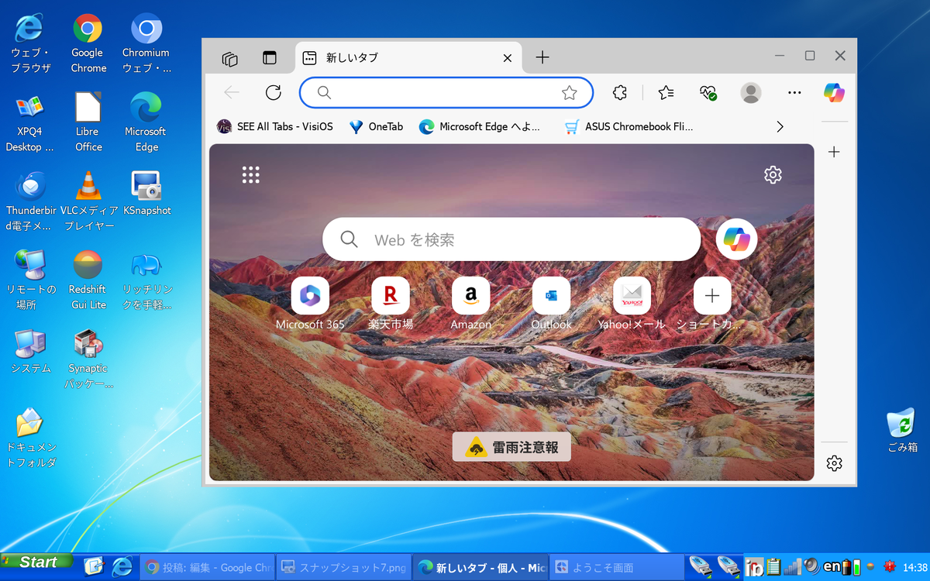Open the volume speaker icon in the tray
The image size is (930, 581).
pyautogui.click(x=811, y=568)
